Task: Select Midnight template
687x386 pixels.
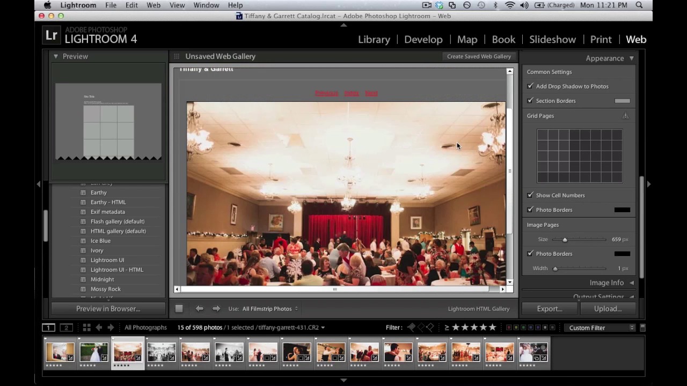Action: 102,279
